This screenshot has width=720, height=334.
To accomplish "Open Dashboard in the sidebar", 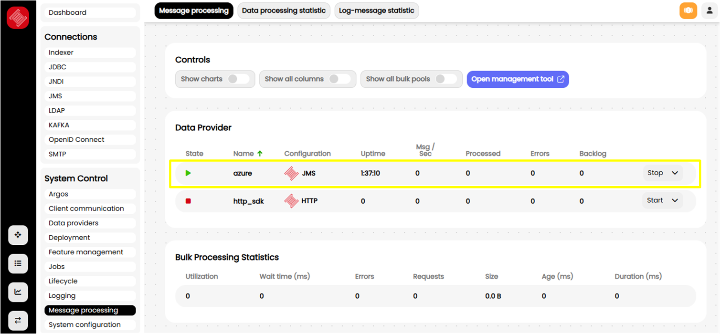I will 90,12.
